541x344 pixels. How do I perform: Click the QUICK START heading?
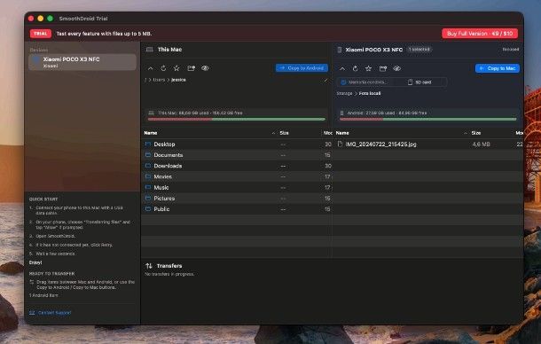point(43,199)
